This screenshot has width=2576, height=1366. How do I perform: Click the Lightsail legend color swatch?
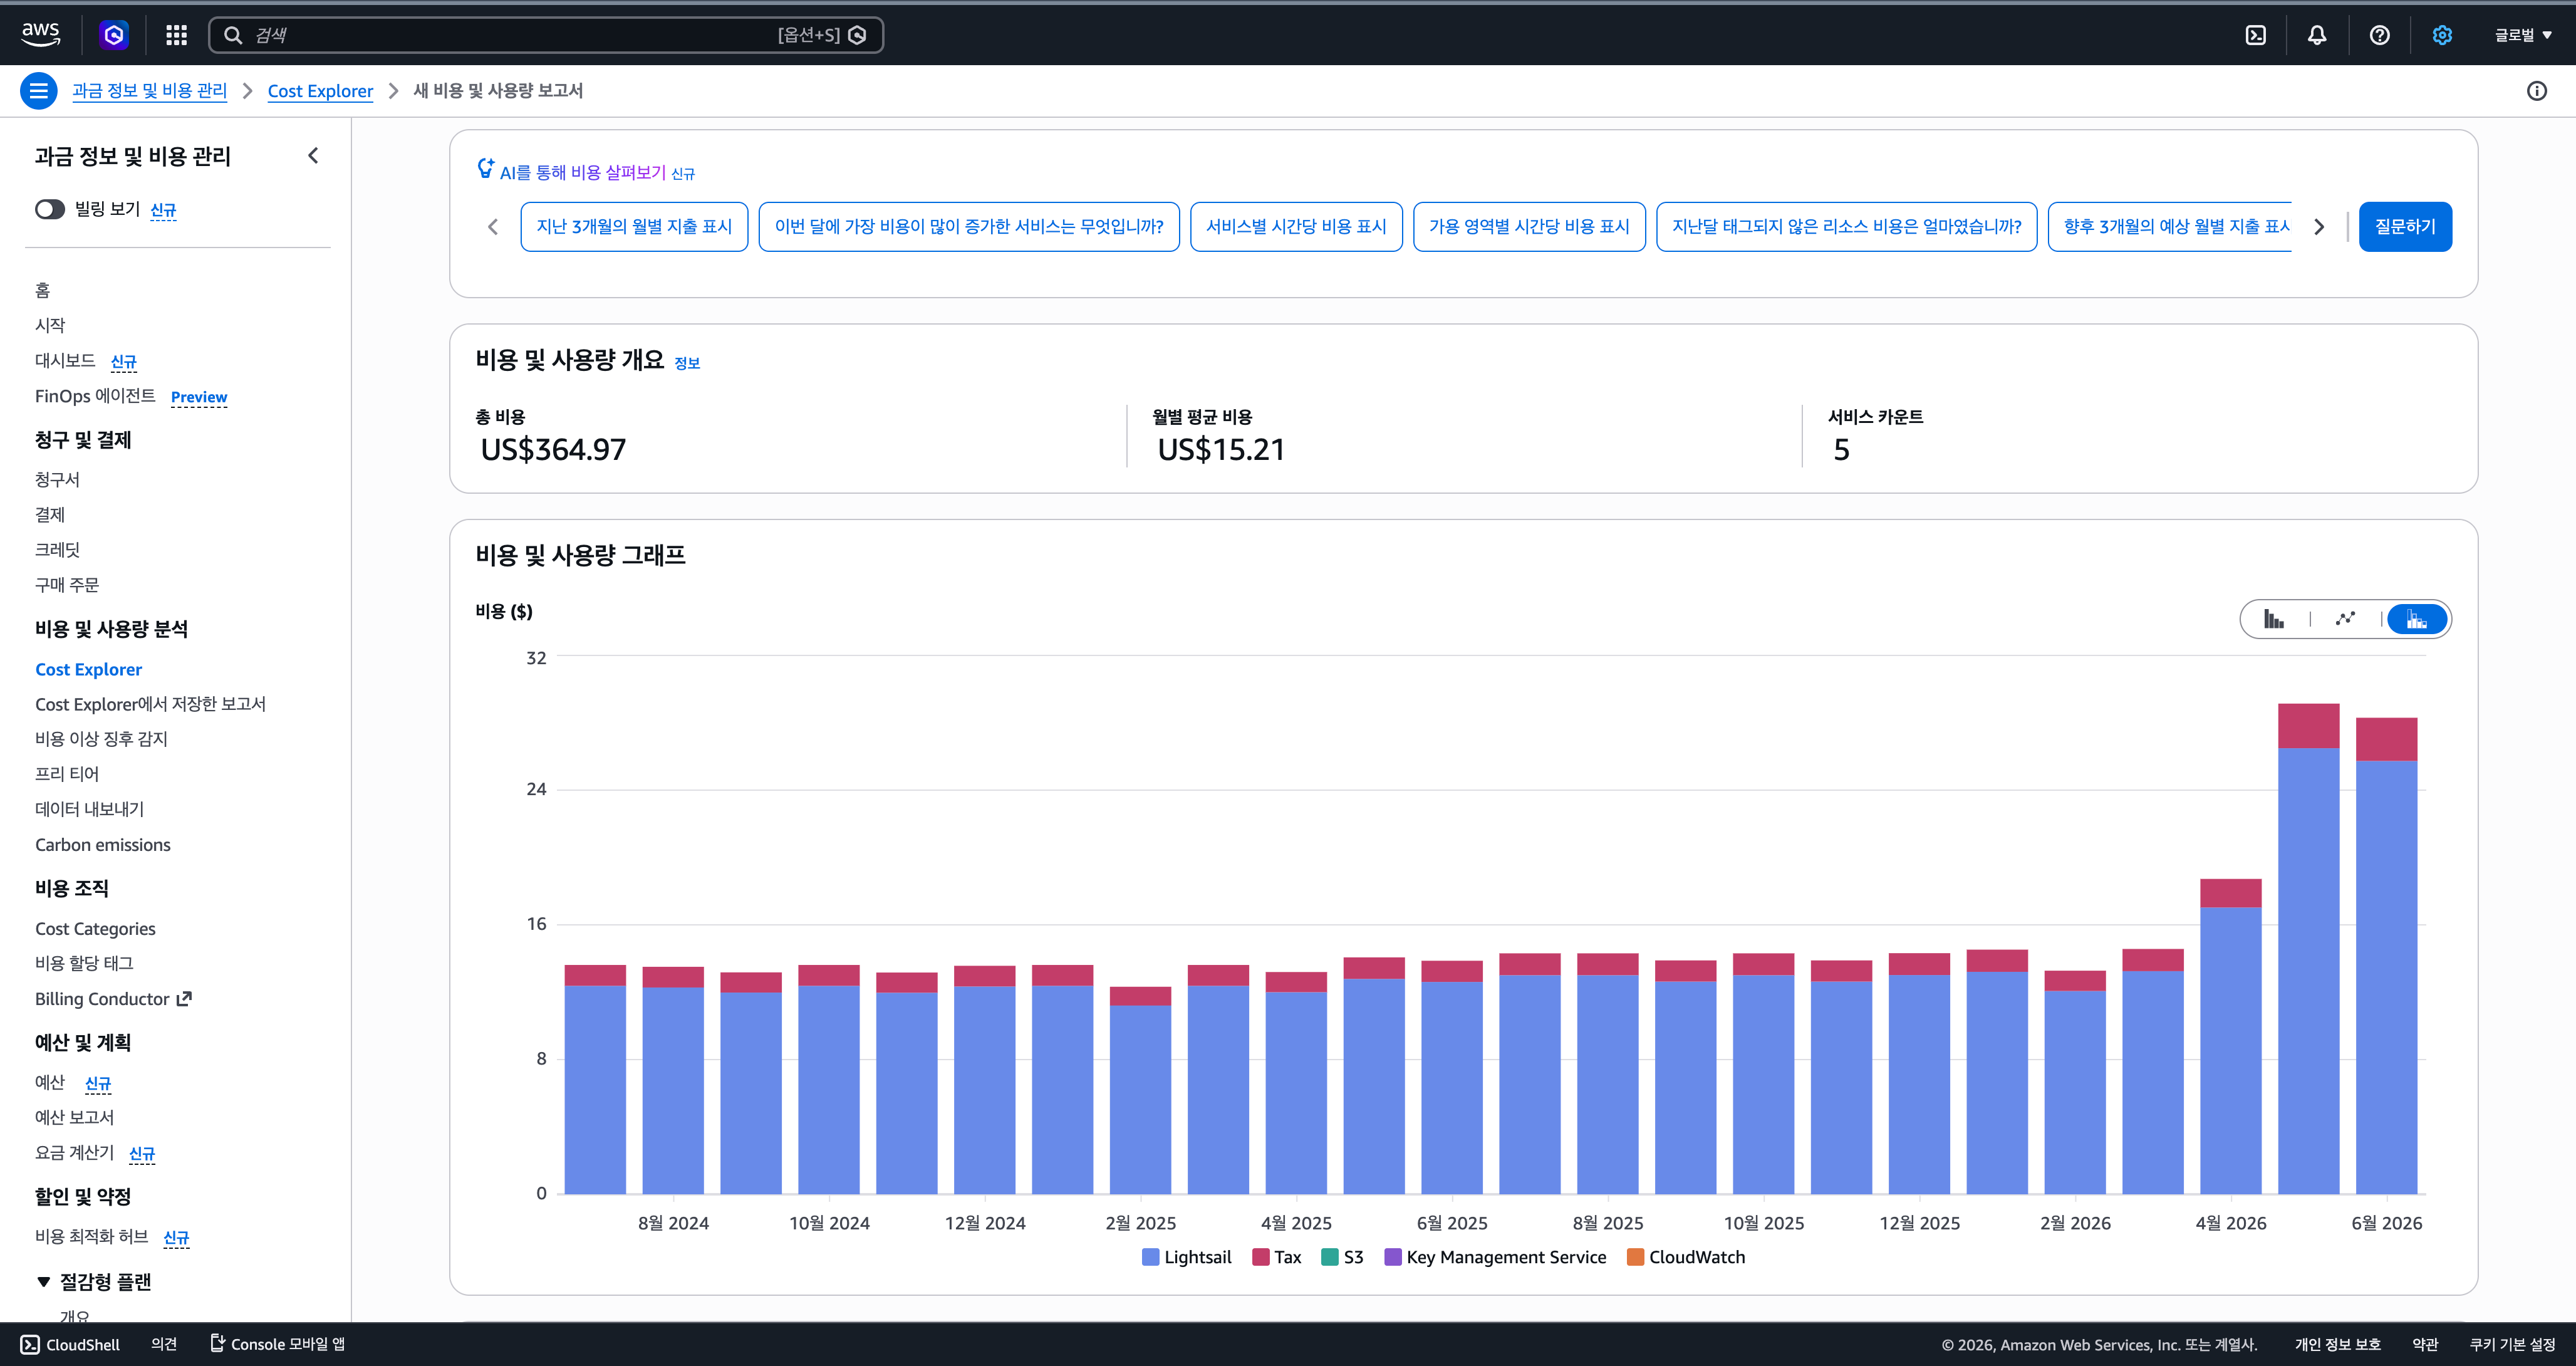[1150, 1257]
